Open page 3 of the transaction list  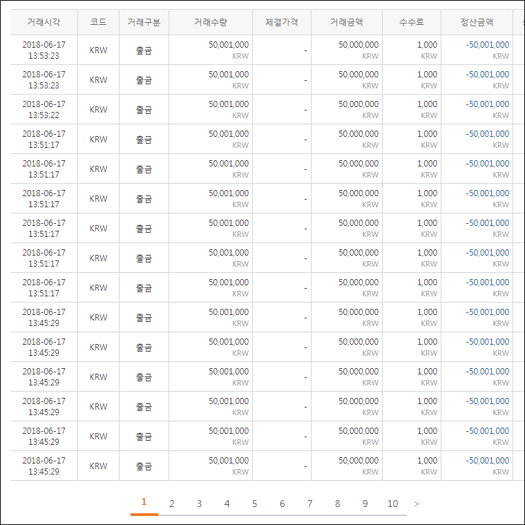pos(200,504)
